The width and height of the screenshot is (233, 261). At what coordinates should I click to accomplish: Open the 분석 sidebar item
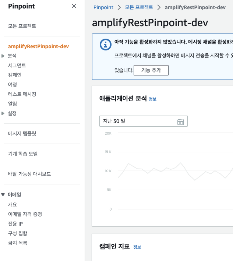[12, 56]
